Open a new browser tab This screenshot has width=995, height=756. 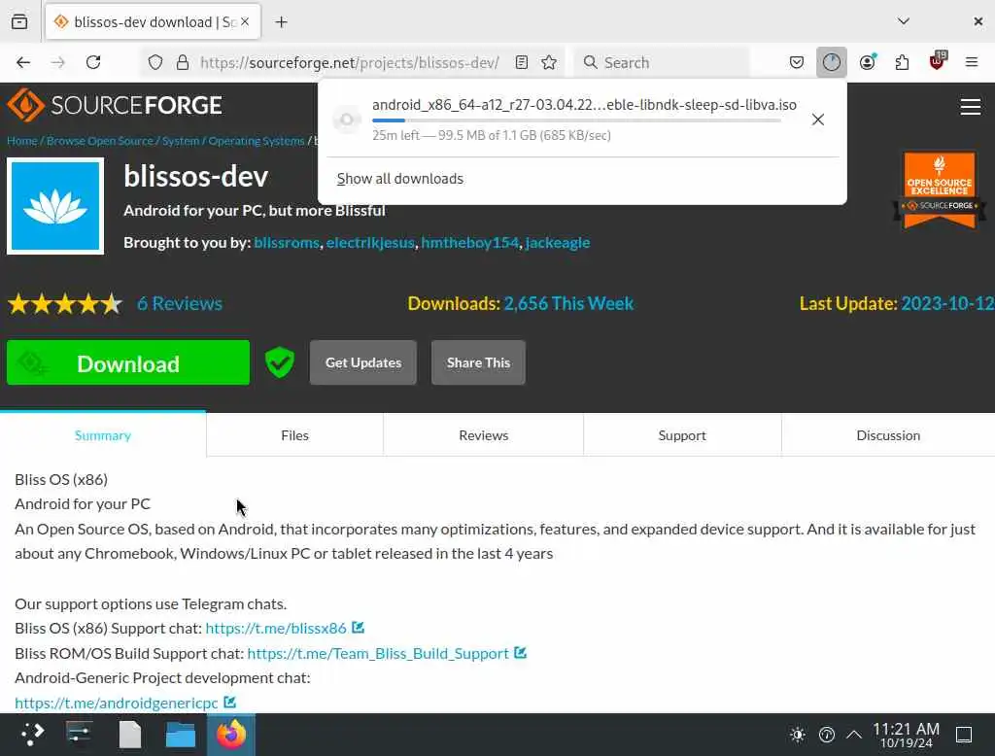pyautogui.click(x=281, y=22)
